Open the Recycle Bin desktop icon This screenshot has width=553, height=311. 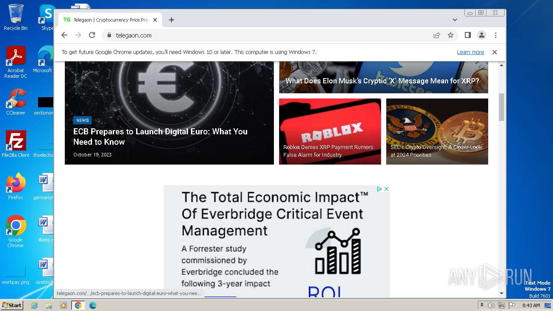pyautogui.click(x=16, y=17)
